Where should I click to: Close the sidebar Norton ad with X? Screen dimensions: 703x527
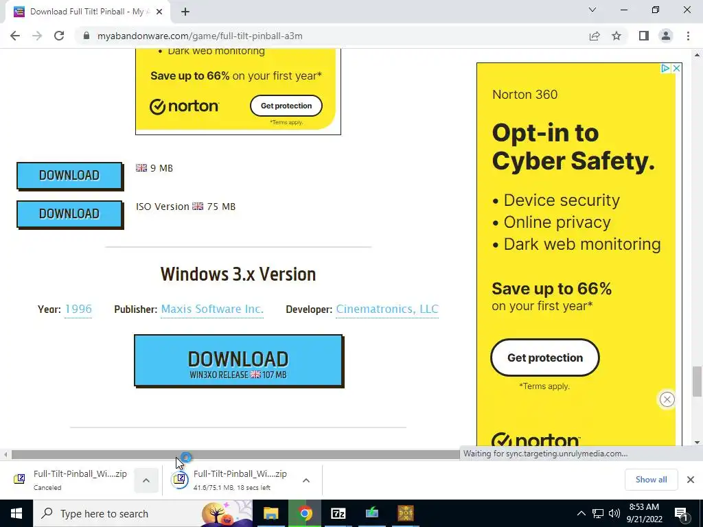pos(676,68)
